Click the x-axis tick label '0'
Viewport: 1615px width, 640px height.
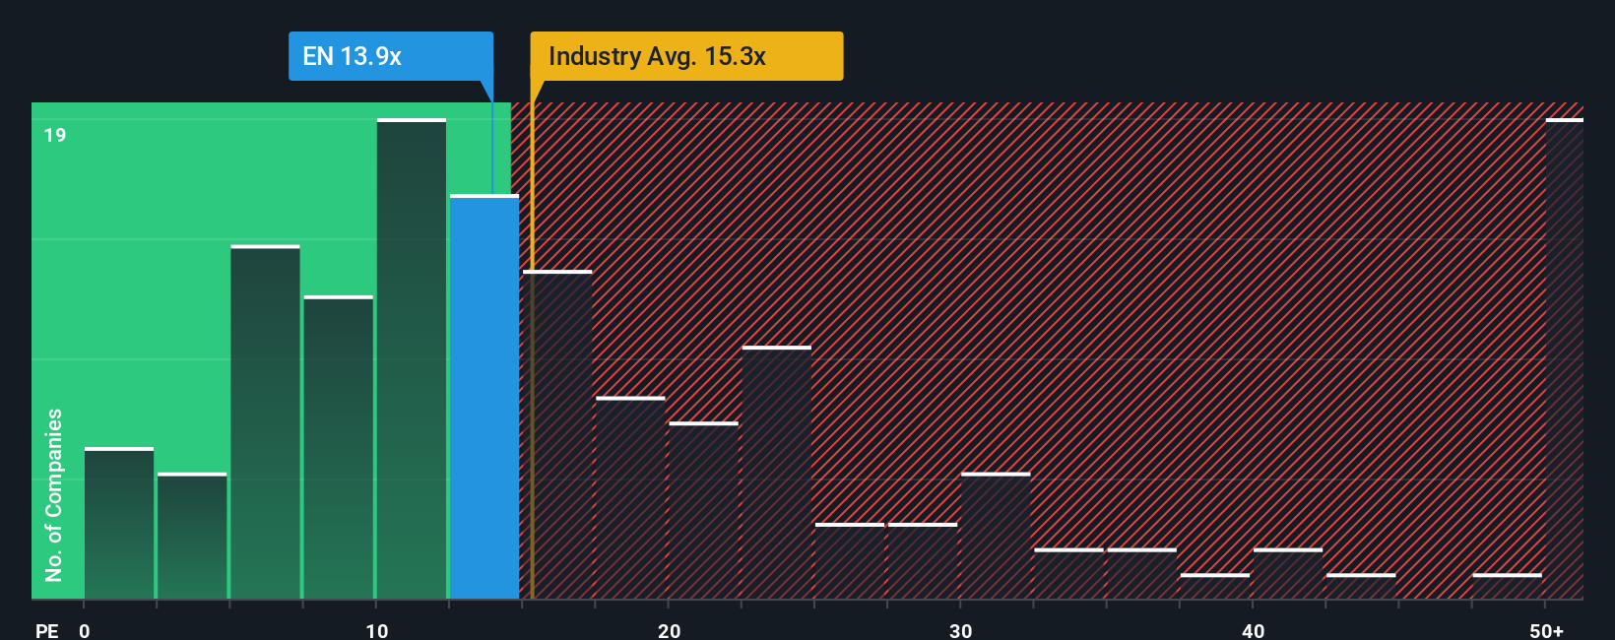click(85, 630)
